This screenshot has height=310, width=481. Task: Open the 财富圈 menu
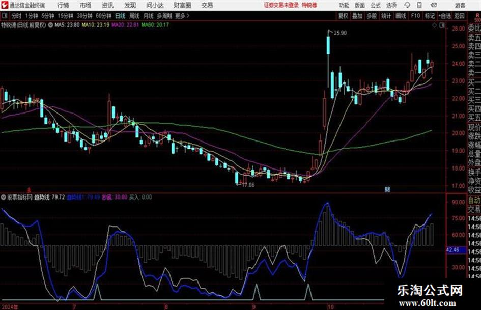pyautogui.click(x=182, y=5)
